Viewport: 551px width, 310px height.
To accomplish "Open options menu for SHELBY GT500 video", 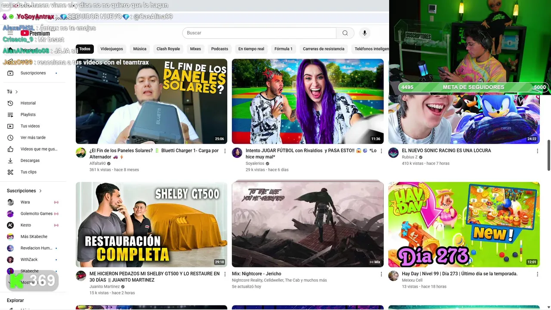I will (x=225, y=274).
